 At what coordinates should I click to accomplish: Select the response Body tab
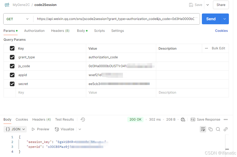point(7,120)
